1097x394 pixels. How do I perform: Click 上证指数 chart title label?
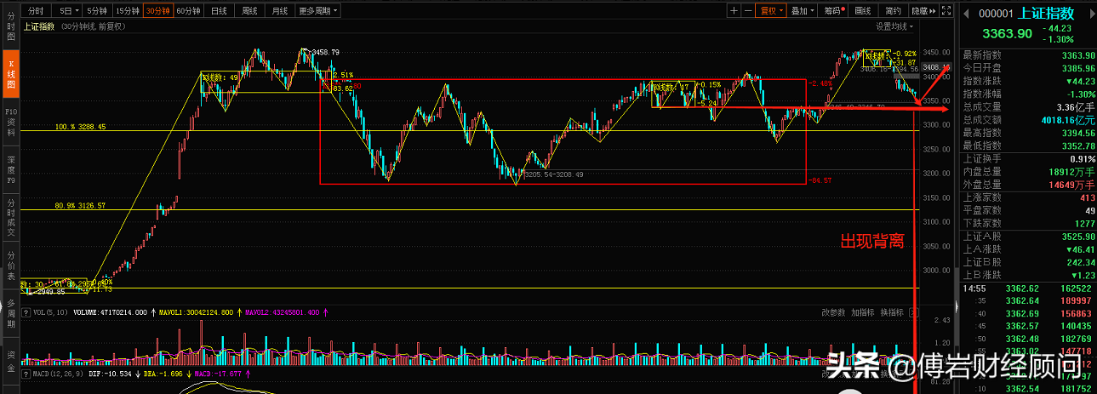coord(39,26)
